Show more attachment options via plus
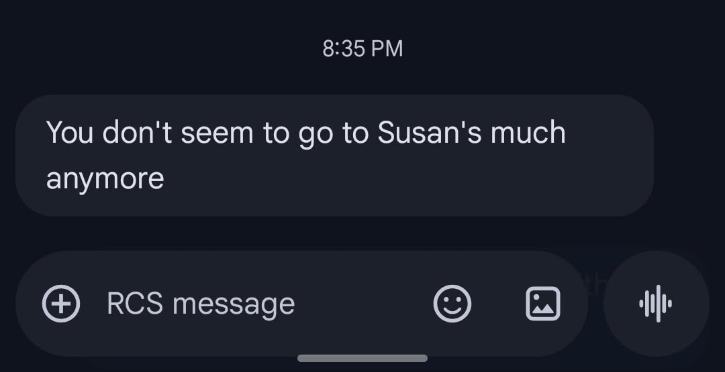This screenshot has width=725, height=372. 61,304
